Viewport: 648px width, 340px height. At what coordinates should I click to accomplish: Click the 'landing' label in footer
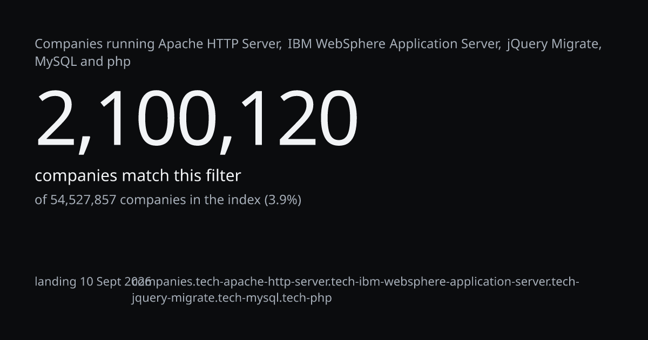(x=56, y=282)
